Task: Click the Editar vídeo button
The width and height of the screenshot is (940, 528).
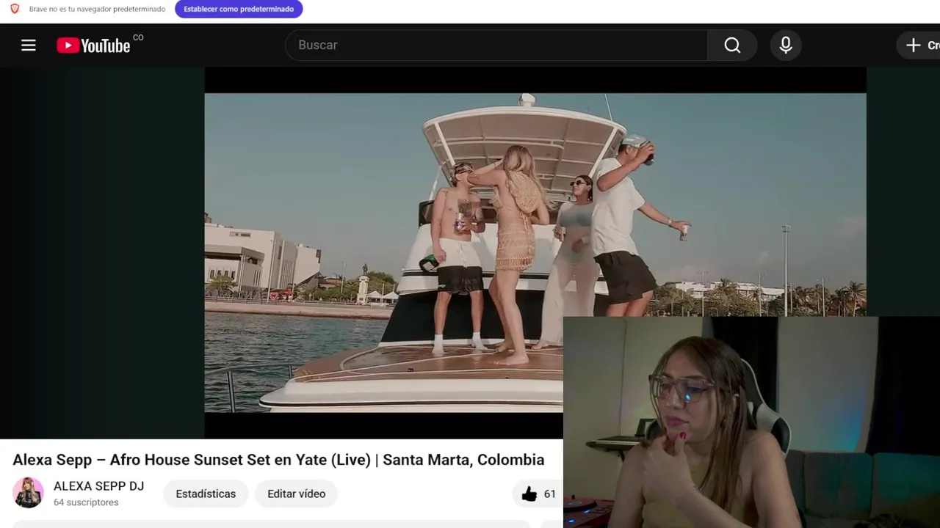Action: pyautogui.click(x=296, y=494)
